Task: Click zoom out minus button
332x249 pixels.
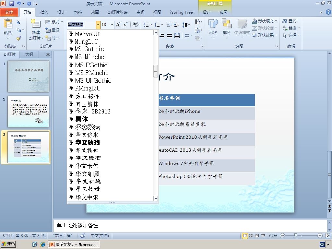Action: tap(282, 236)
